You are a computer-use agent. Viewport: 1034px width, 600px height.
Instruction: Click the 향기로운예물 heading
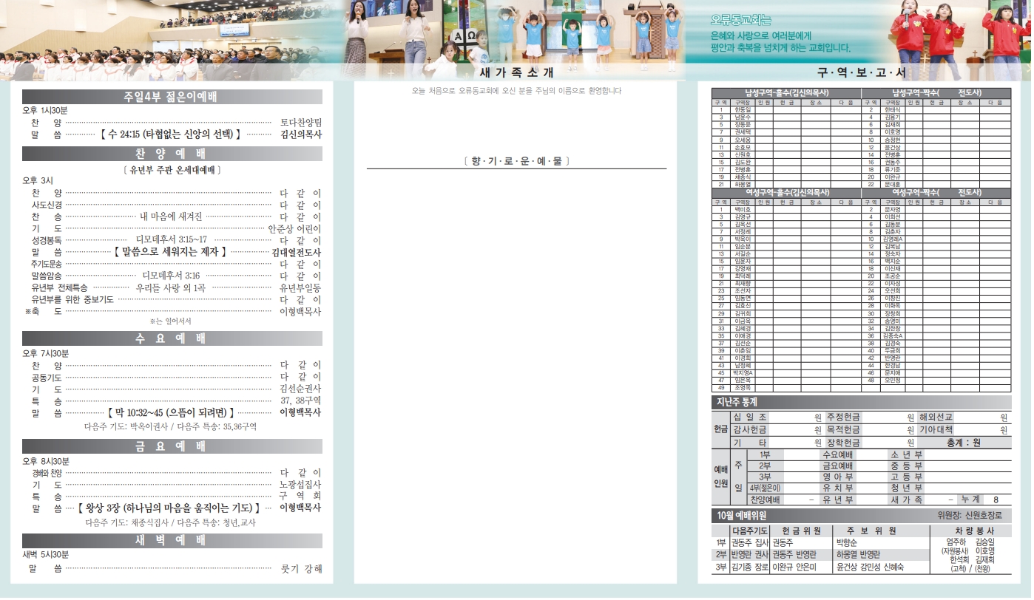[x=516, y=161]
